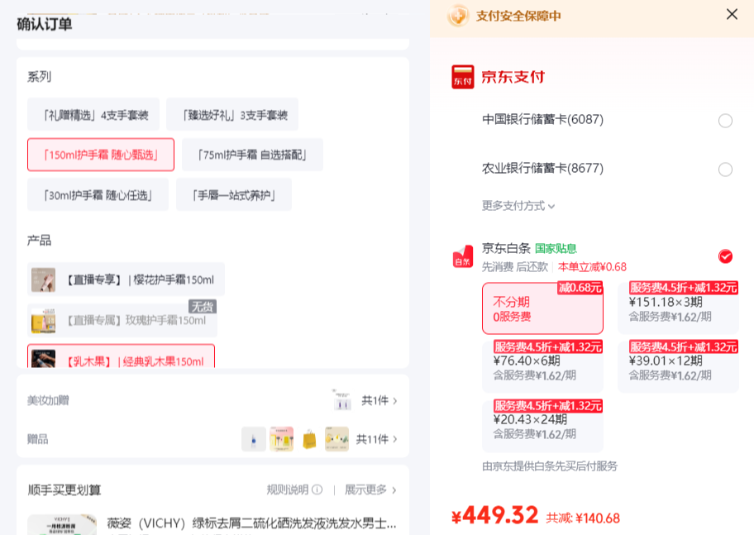Click 减0.68元 badge on 不分期
This screenshot has width=754, height=535.
pyautogui.click(x=580, y=288)
